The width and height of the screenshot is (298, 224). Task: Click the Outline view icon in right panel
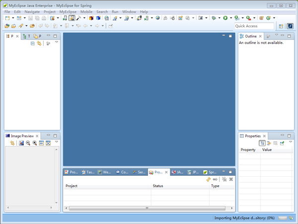[x=242, y=36]
